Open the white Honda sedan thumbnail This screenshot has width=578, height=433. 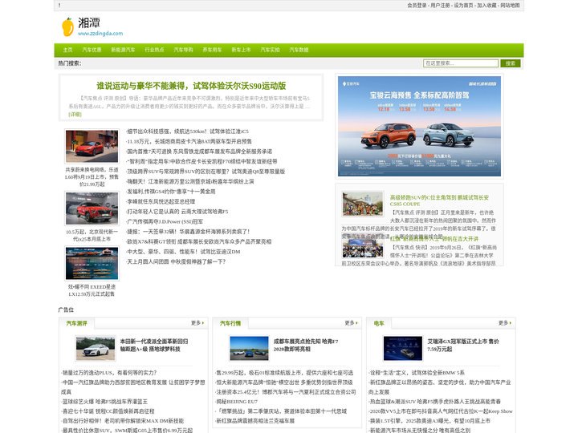(x=96, y=348)
